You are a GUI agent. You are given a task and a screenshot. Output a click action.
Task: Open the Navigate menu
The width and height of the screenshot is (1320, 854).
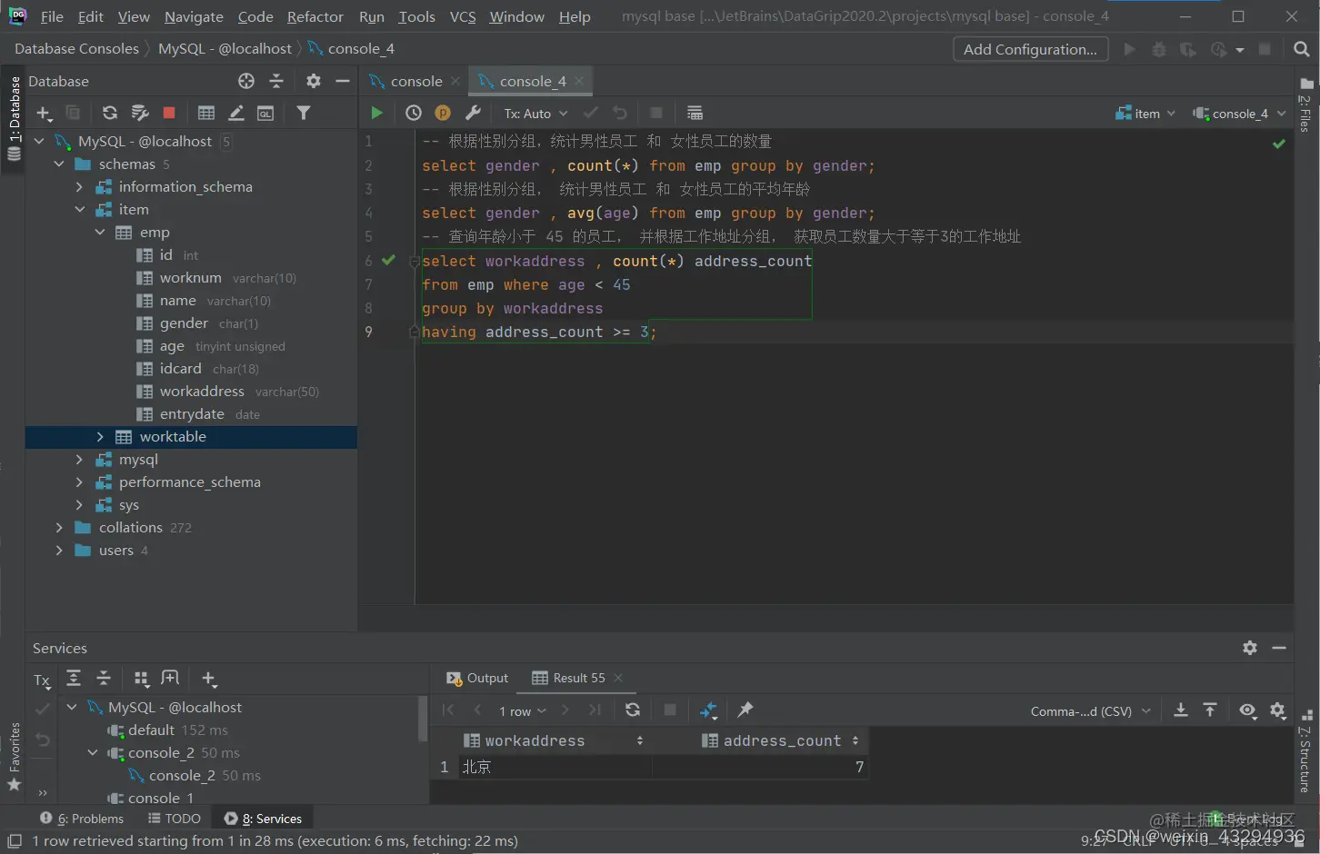click(194, 16)
